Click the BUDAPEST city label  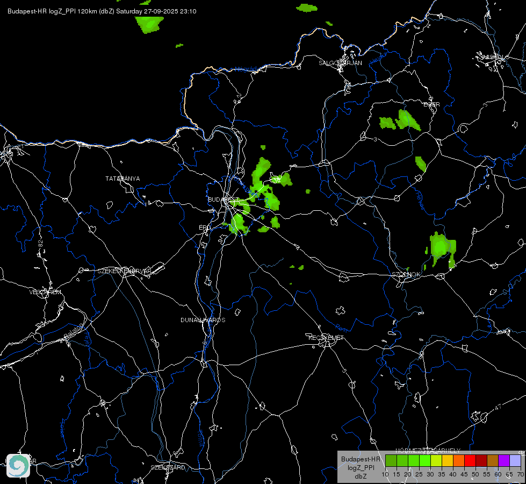click(223, 200)
